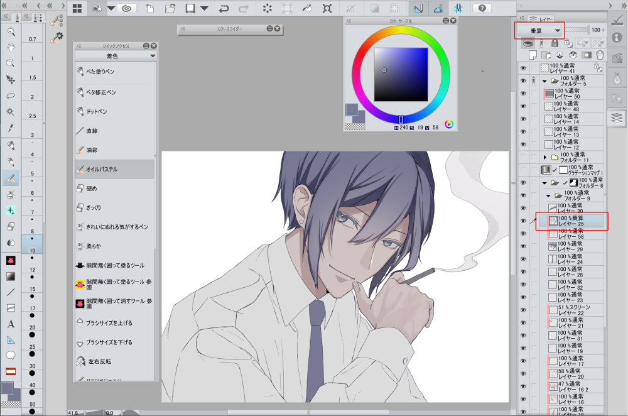This screenshot has width=628, height=416.
Task: Click the delete layer trash icon
Action: click(x=599, y=55)
